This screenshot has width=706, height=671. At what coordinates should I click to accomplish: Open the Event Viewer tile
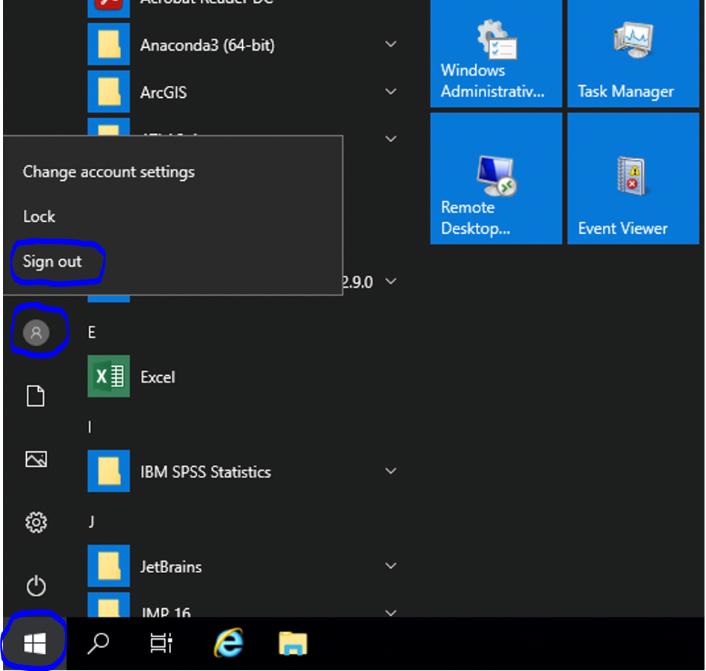click(x=633, y=179)
